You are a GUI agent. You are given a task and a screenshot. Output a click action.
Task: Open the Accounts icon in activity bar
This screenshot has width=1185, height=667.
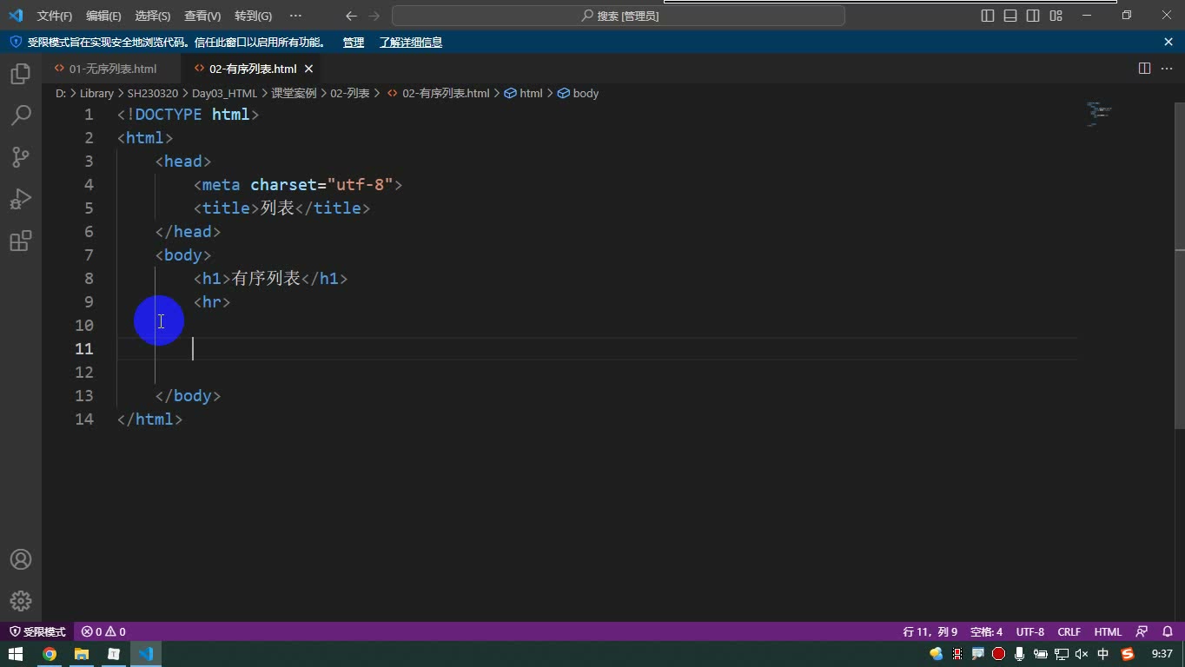tap(21, 559)
